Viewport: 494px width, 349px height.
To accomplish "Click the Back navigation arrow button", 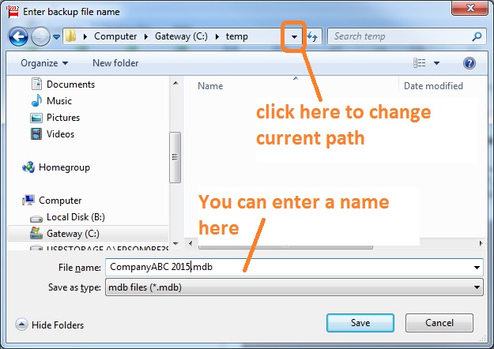I will 18,36.
